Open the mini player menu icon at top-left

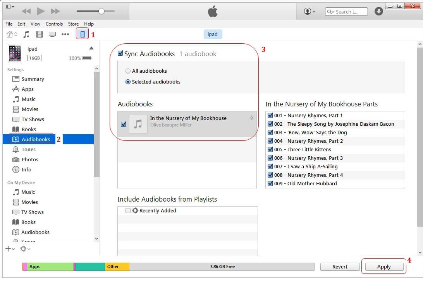coord(10,7)
